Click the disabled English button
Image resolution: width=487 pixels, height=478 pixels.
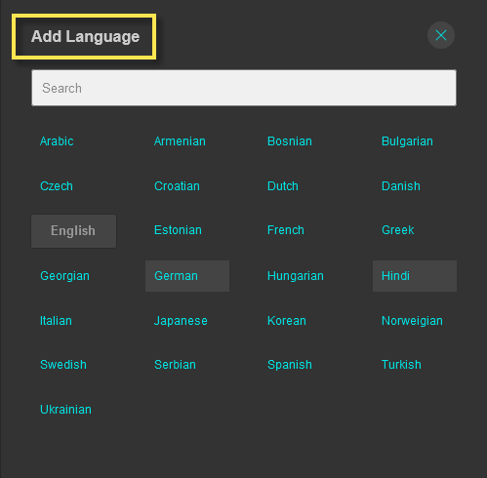(73, 231)
